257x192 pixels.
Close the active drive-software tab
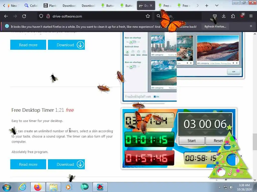151,5
